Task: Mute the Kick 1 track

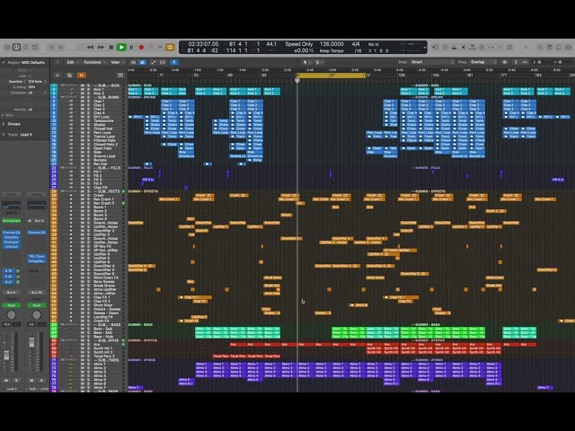Action: coord(83,90)
